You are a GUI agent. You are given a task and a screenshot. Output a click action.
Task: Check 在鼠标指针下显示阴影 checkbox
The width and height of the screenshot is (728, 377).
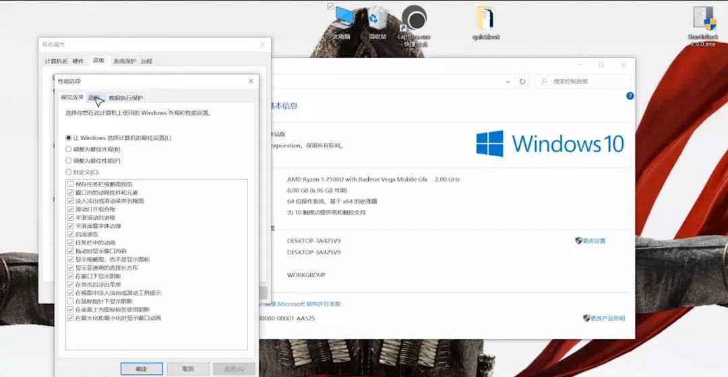click(71, 301)
